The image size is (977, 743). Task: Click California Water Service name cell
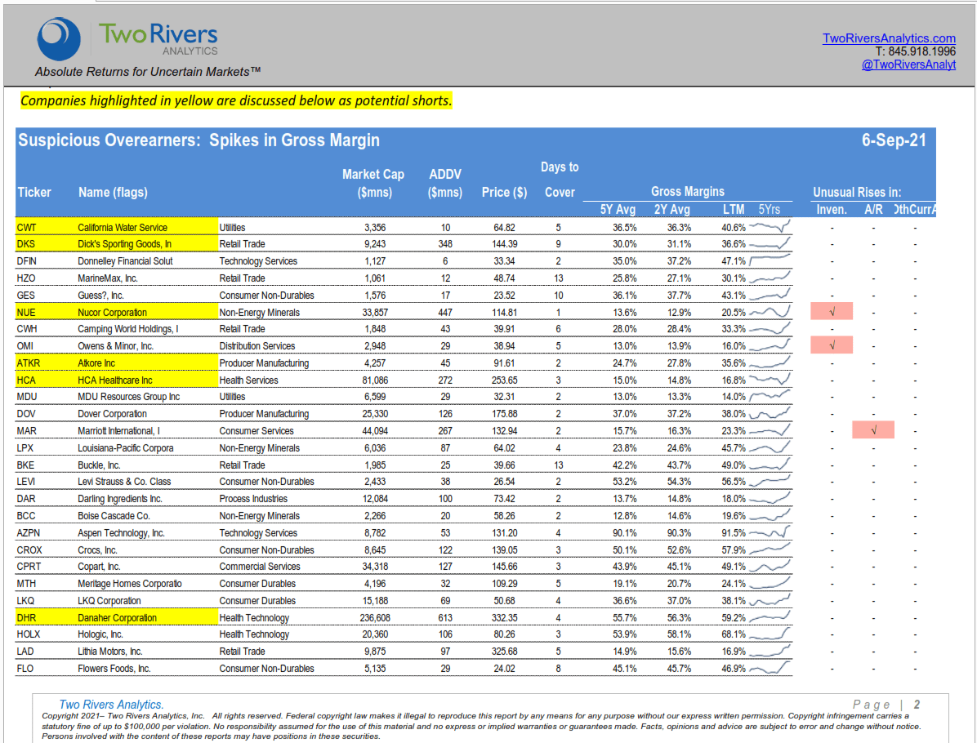click(123, 227)
